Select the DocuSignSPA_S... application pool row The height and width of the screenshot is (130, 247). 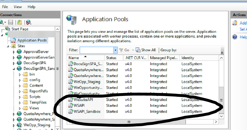point(143,64)
